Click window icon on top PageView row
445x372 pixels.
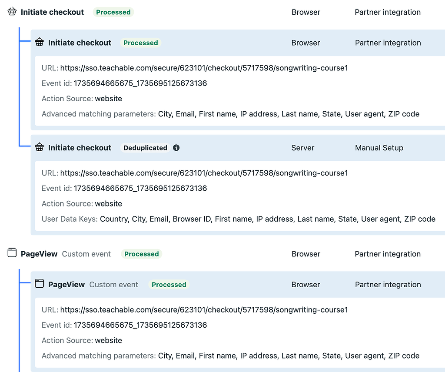(12, 254)
